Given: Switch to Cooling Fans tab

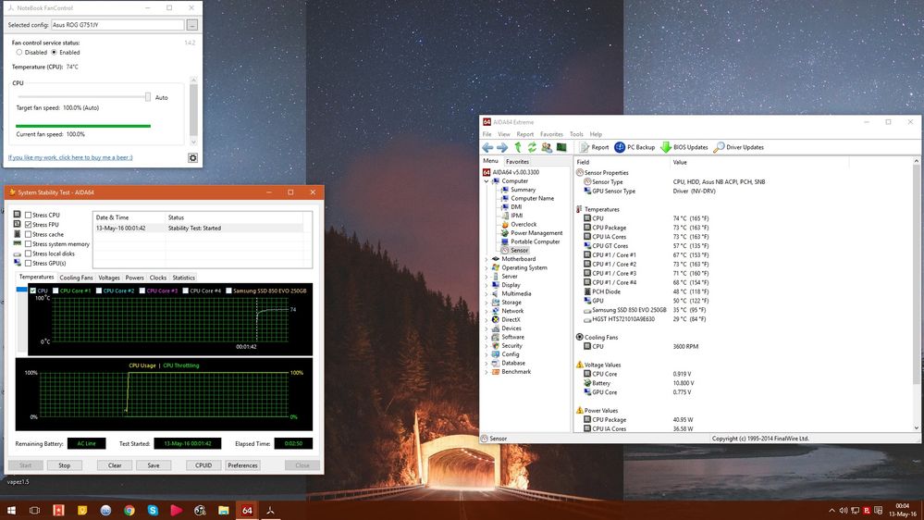Looking at the screenshot, I should pos(76,278).
